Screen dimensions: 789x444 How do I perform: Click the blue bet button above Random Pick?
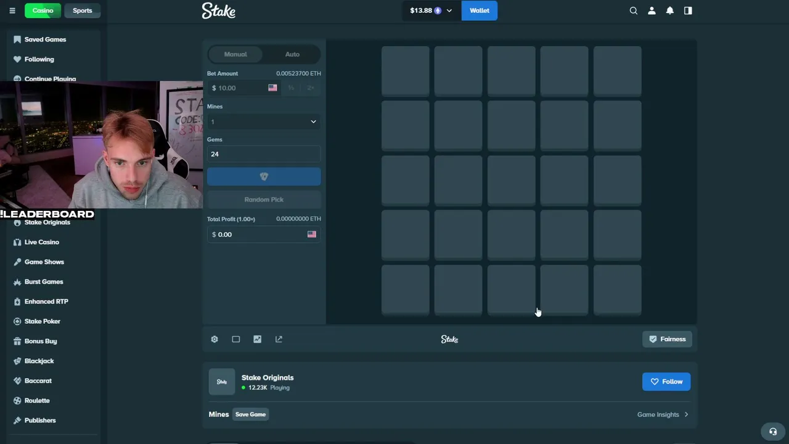[x=264, y=177]
